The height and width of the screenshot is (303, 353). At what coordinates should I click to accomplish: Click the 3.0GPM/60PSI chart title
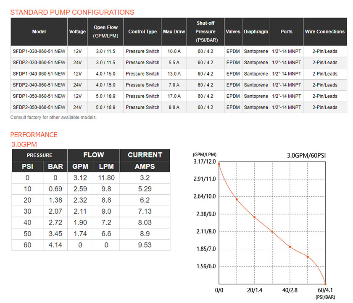(x=306, y=156)
